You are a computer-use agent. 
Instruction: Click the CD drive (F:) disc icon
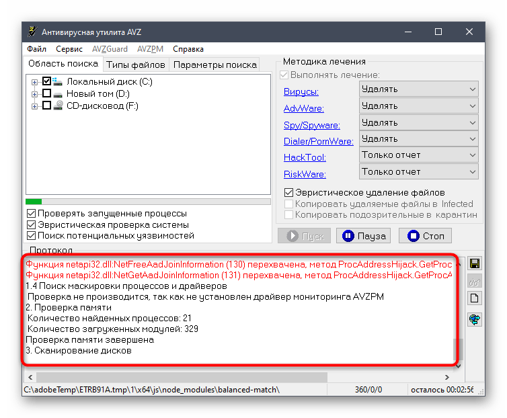pyautogui.click(x=58, y=106)
